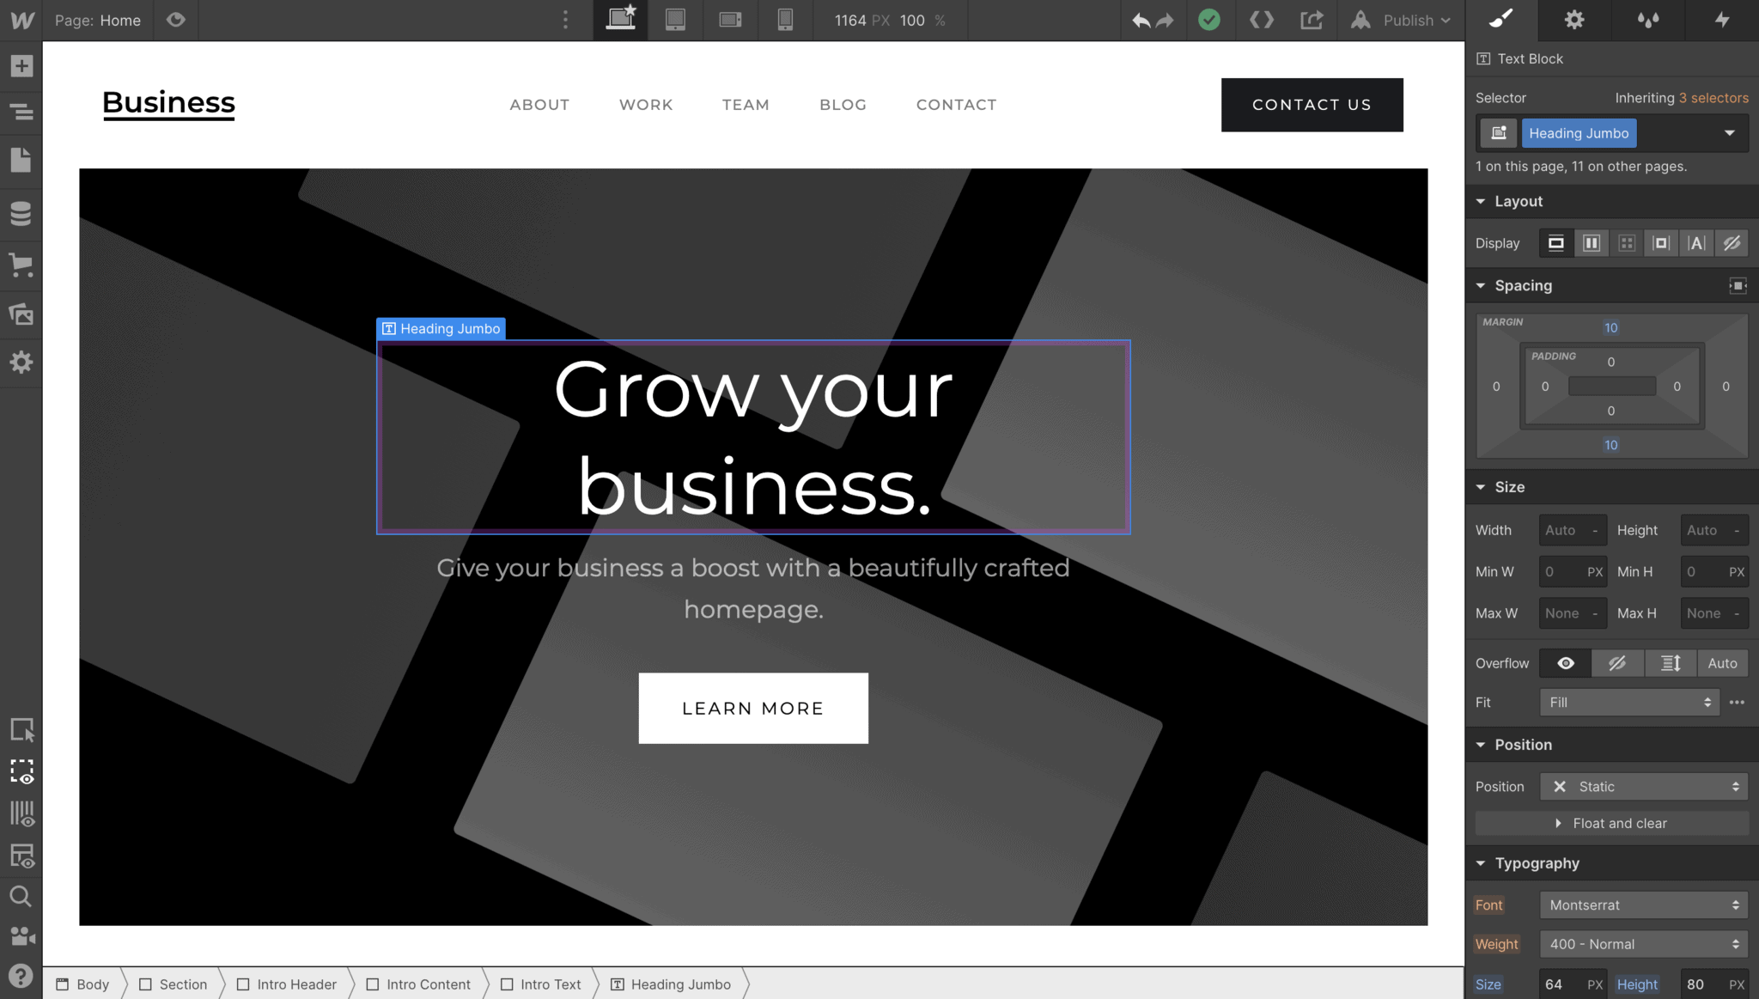Expand Float and clear section
1759x999 pixels.
(1611, 823)
